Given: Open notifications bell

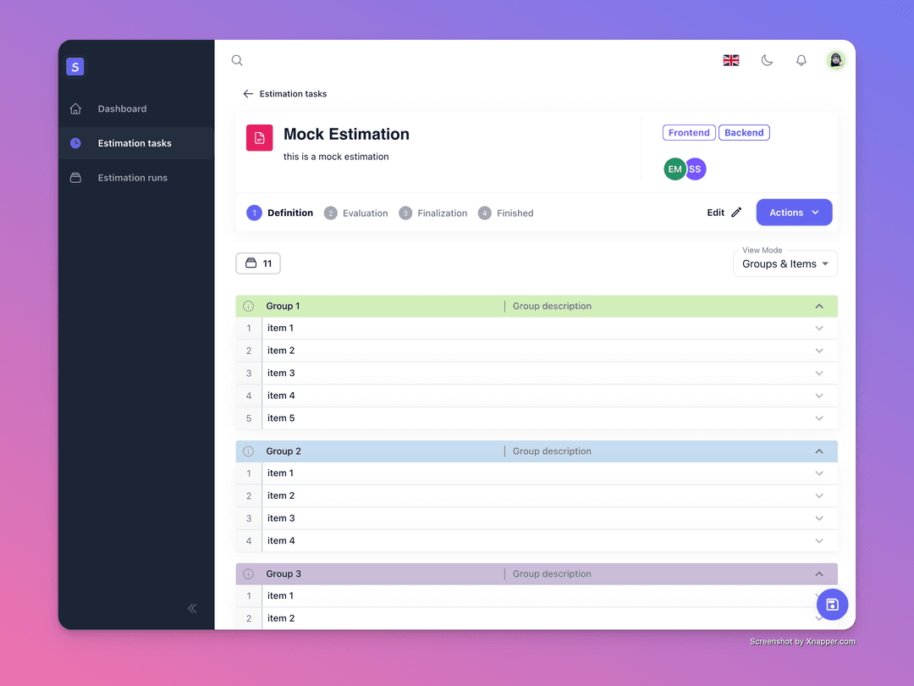Looking at the screenshot, I should (x=801, y=60).
